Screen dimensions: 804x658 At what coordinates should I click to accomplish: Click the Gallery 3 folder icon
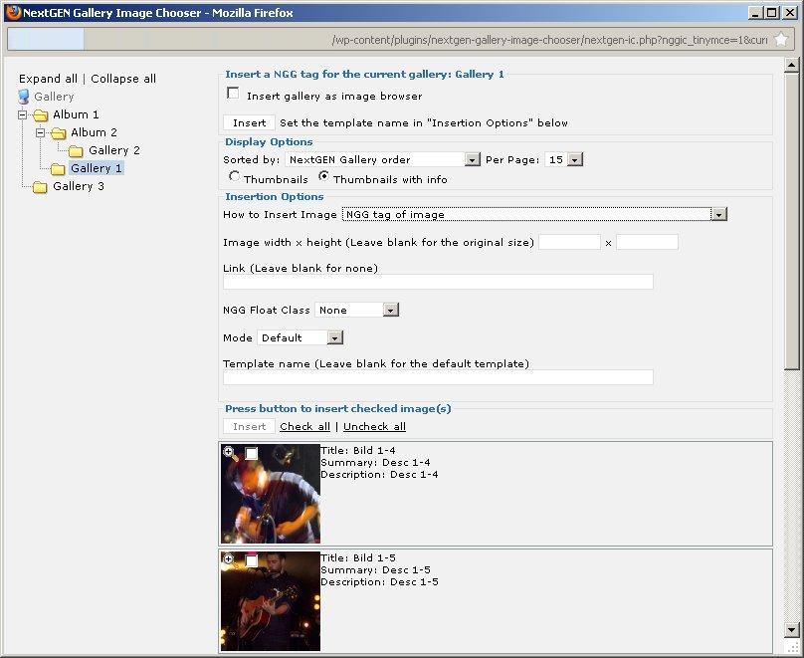point(41,186)
